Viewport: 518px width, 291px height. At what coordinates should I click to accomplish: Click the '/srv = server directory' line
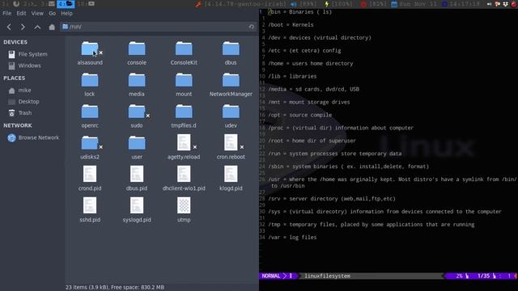coord(332,199)
